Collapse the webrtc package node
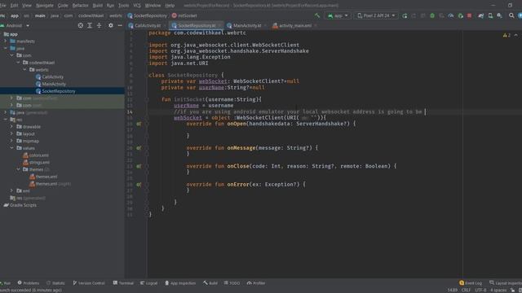The width and height of the screenshot is (522, 293). 25,70
